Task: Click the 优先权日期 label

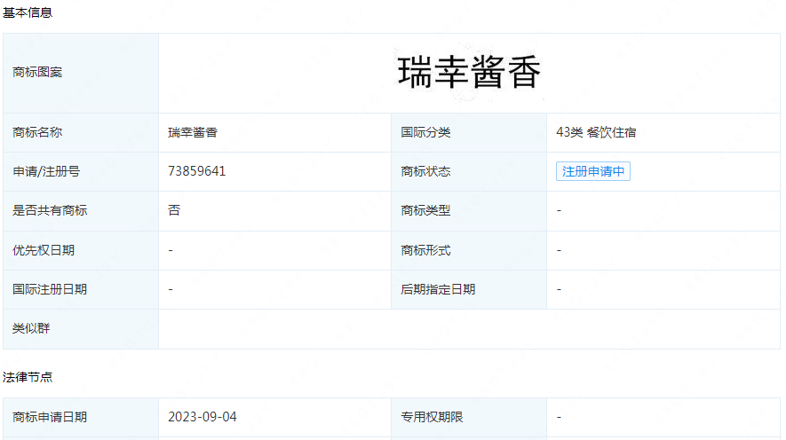Action: [44, 250]
